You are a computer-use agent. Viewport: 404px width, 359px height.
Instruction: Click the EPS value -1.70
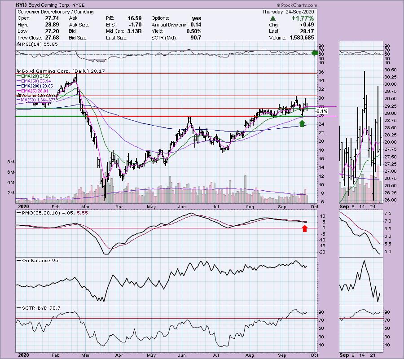click(x=135, y=25)
